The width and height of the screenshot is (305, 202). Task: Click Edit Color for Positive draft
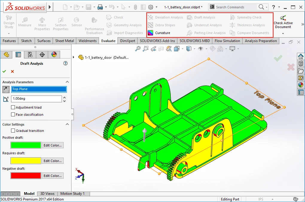click(53, 145)
